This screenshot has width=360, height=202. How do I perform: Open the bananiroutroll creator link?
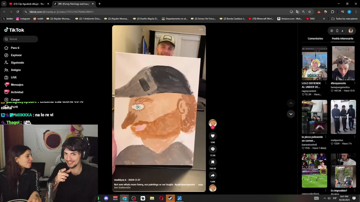coord(309,144)
